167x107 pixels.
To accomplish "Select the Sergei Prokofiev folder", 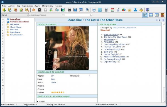I will [16, 35].
